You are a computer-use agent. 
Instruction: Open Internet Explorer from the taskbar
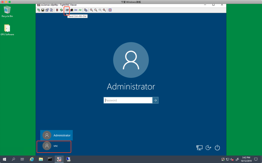click(32, 159)
